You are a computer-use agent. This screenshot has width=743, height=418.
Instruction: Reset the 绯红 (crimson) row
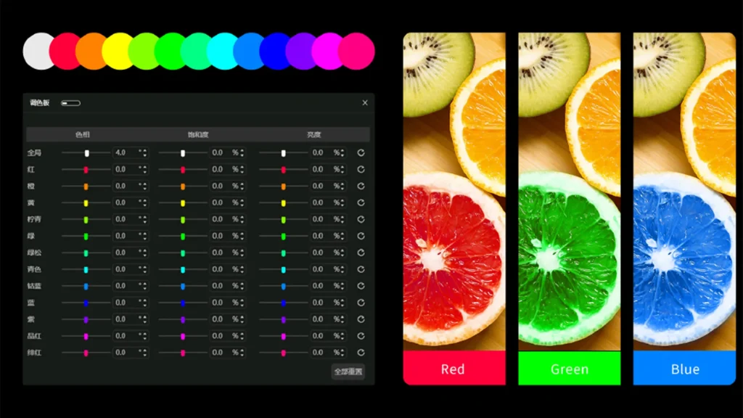(x=361, y=353)
